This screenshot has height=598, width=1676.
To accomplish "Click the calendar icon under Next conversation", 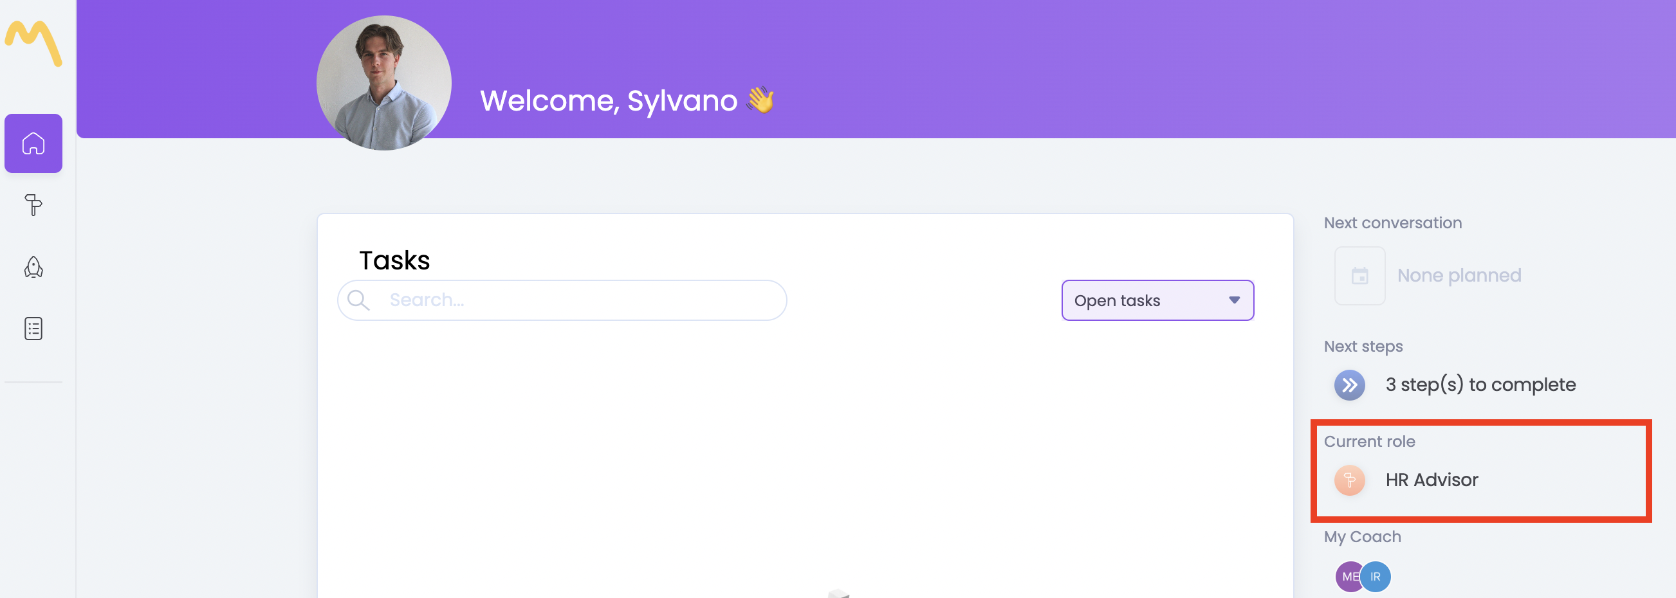I will 1359,276.
